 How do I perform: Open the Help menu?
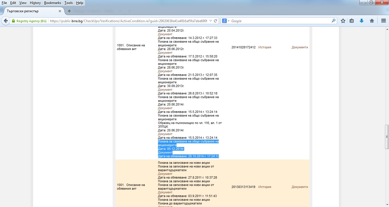[80, 3]
